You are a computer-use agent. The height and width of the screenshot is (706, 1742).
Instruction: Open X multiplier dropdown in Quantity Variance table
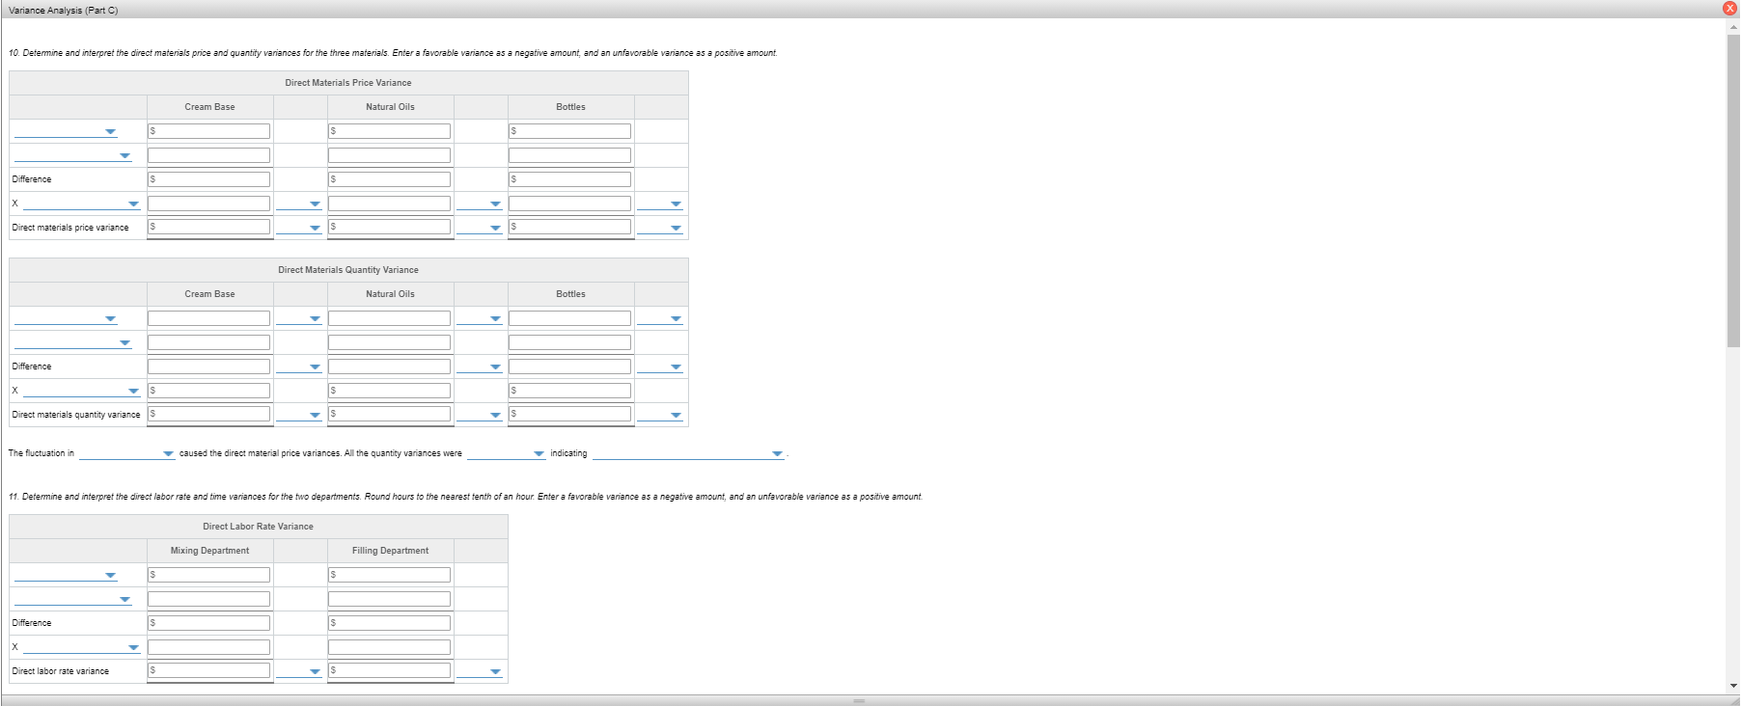click(x=81, y=392)
